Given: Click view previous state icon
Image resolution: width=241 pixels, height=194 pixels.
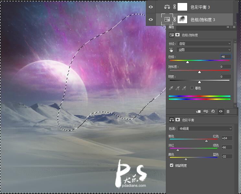Looking at the screenshot, I should [x=206, y=111].
